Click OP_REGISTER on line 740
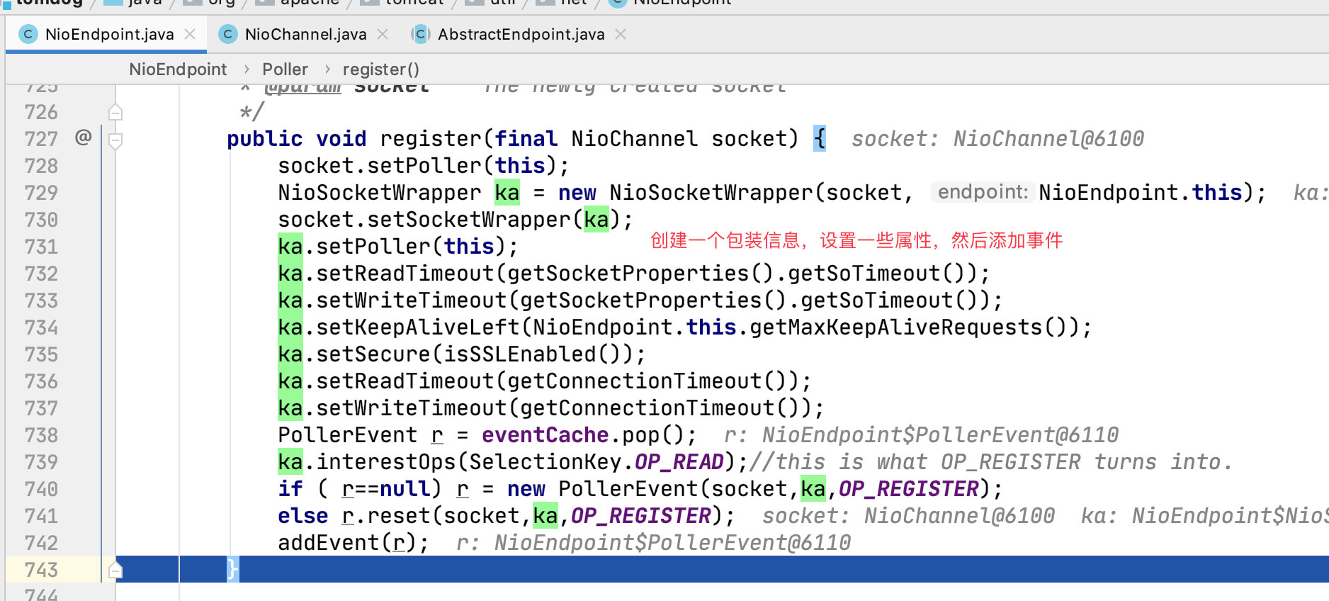This screenshot has width=1329, height=601. coord(909,489)
